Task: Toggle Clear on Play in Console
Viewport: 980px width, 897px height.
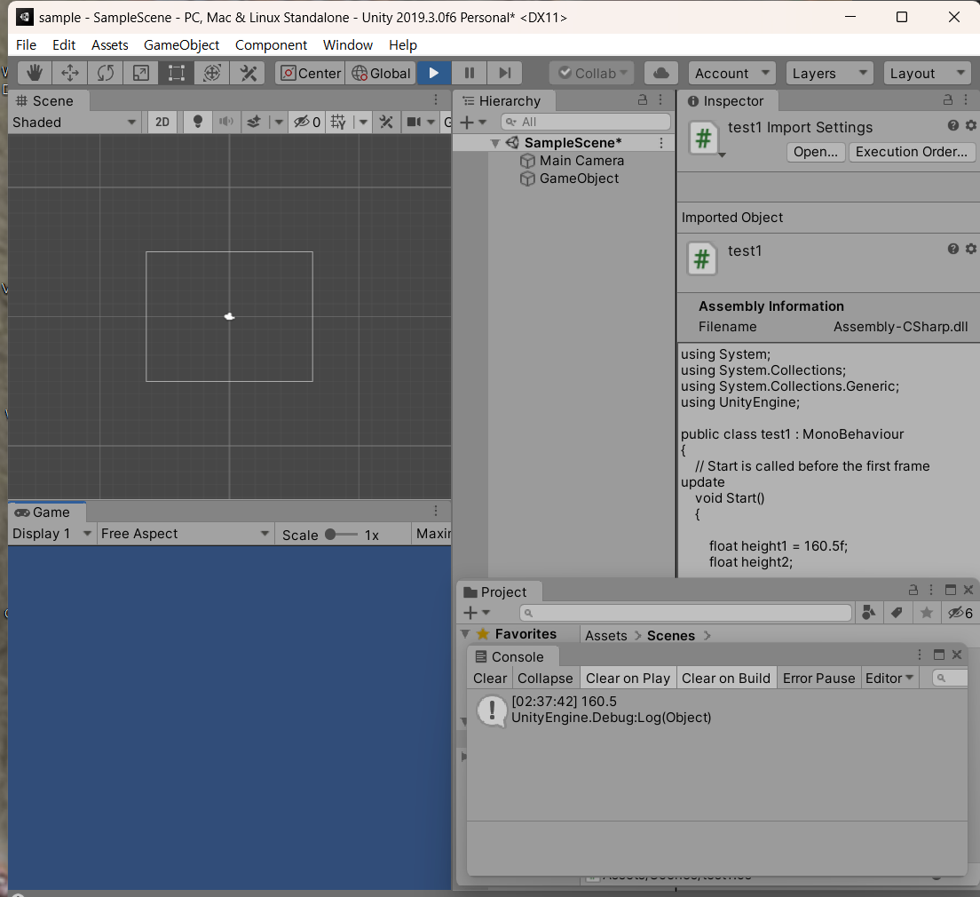Action: tap(628, 678)
